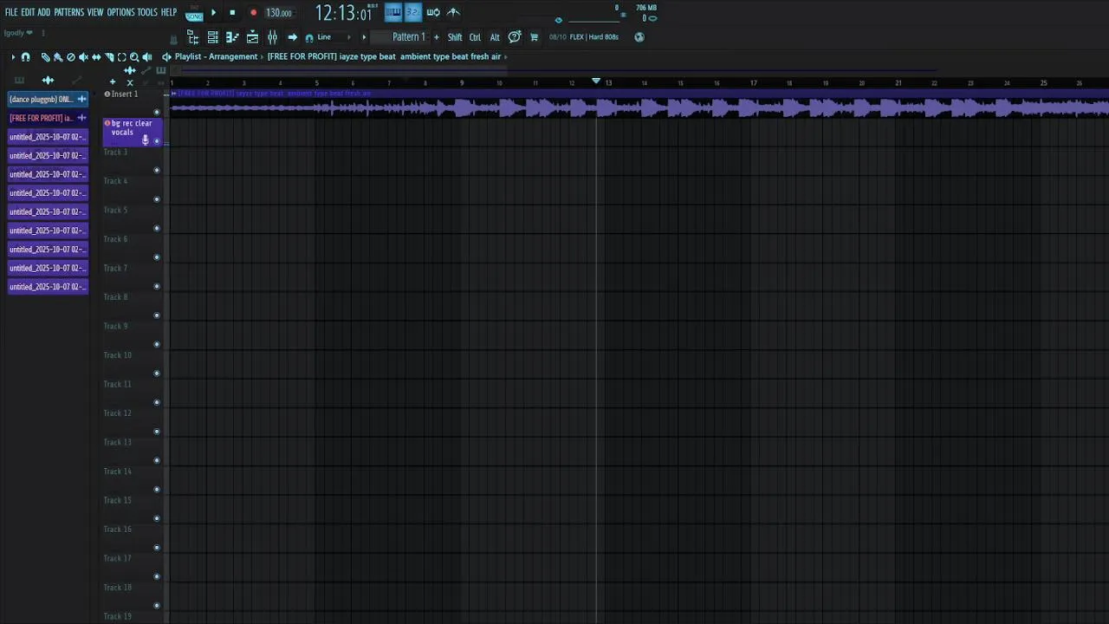This screenshot has height=624, width=1109.
Task: Open the playlist options arrow menu
Action: point(13,56)
